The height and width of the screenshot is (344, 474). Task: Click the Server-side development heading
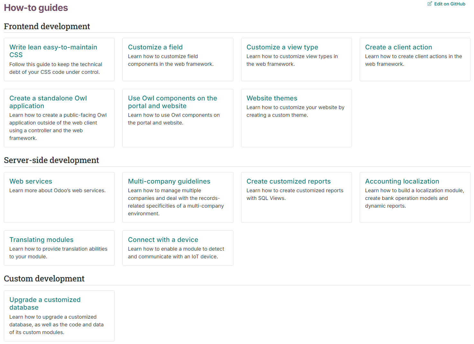tap(51, 160)
